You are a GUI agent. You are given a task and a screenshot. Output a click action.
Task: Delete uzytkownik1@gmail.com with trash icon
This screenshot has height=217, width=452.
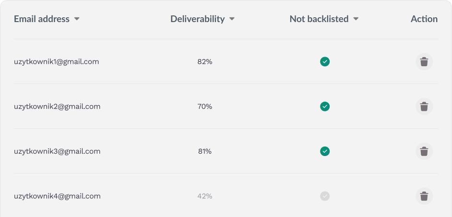click(x=424, y=62)
